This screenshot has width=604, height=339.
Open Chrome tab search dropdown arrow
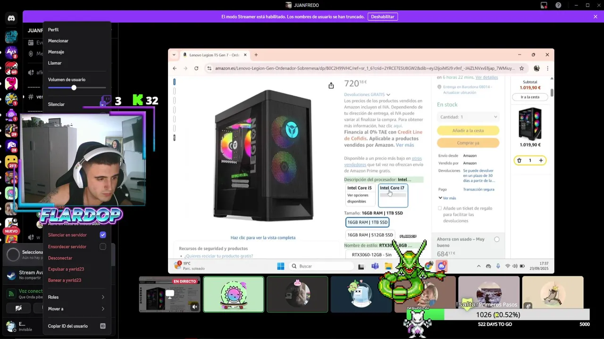(x=174, y=55)
